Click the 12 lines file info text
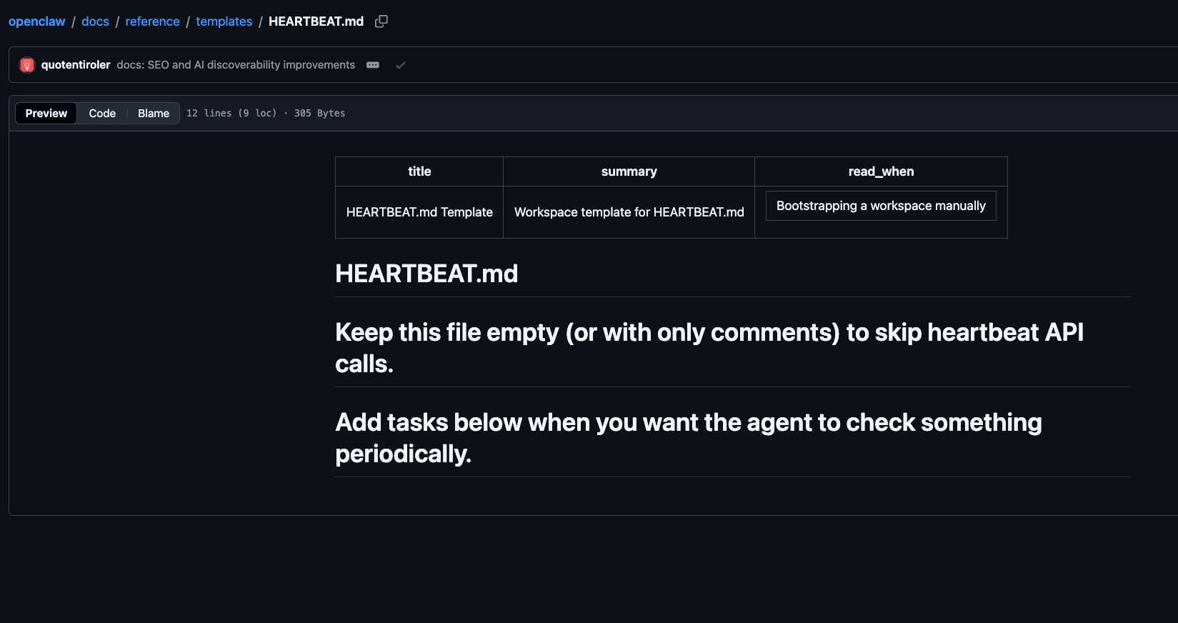The height and width of the screenshot is (623, 1178). (x=231, y=114)
